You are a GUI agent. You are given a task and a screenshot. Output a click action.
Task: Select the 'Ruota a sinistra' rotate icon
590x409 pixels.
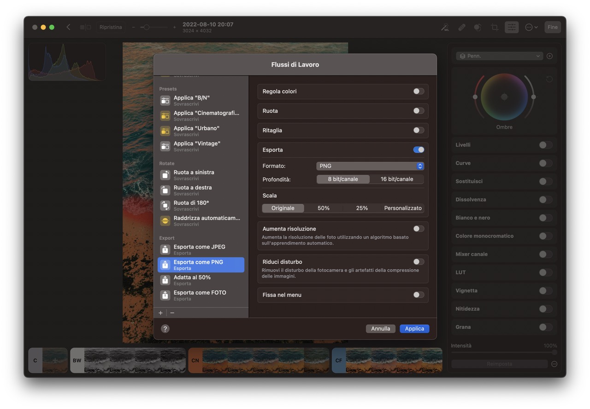click(165, 175)
